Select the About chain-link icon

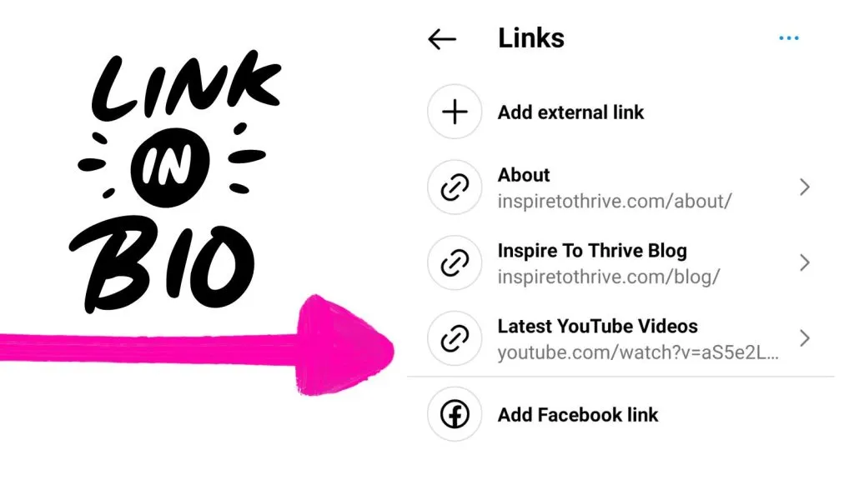coord(455,187)
